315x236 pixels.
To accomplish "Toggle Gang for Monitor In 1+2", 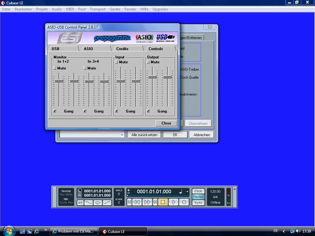I will pyautogui.click(x=54, y=111).
